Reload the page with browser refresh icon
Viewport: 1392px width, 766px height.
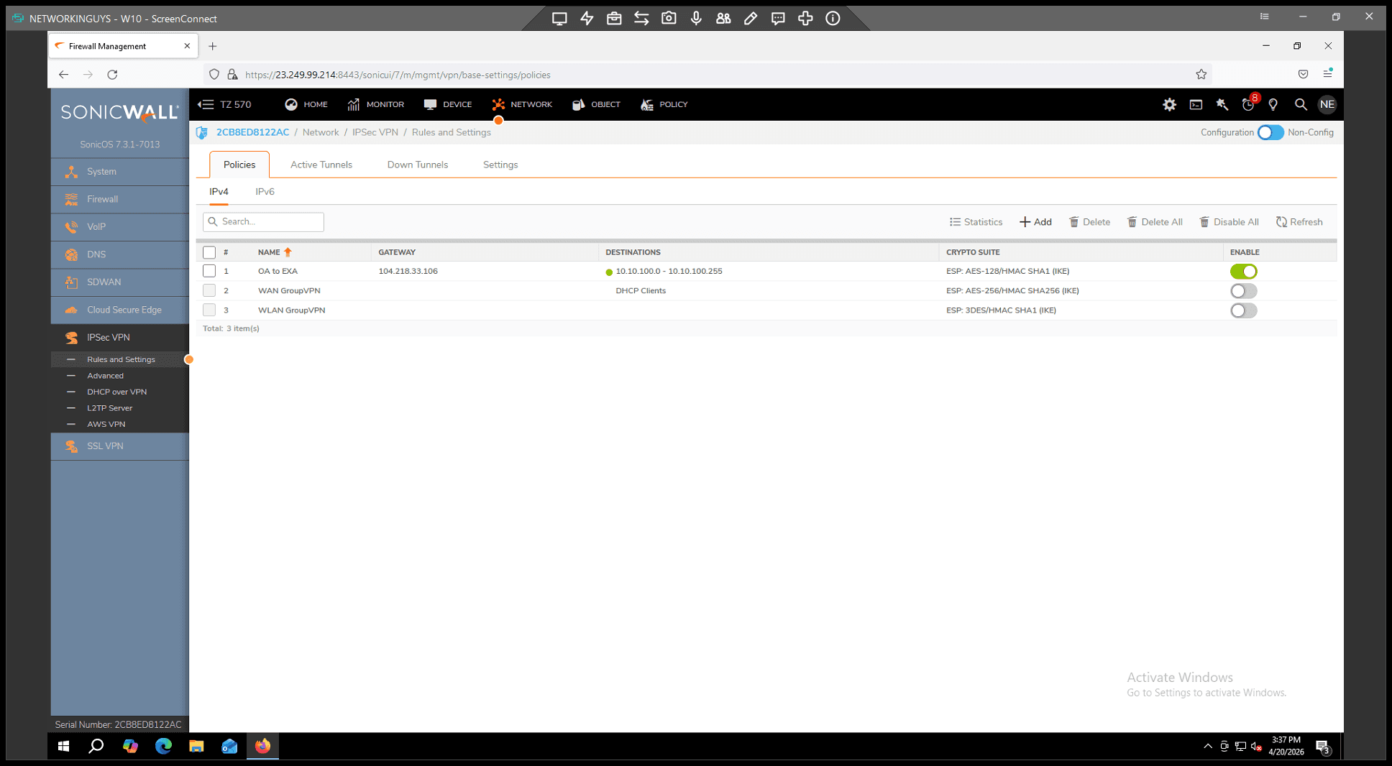click(x=112, y=74)
